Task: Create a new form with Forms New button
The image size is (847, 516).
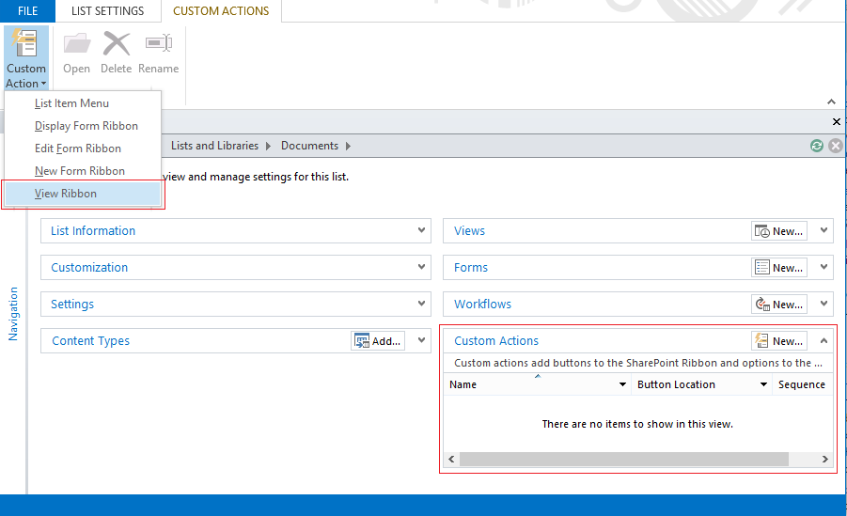Action: 778,268
